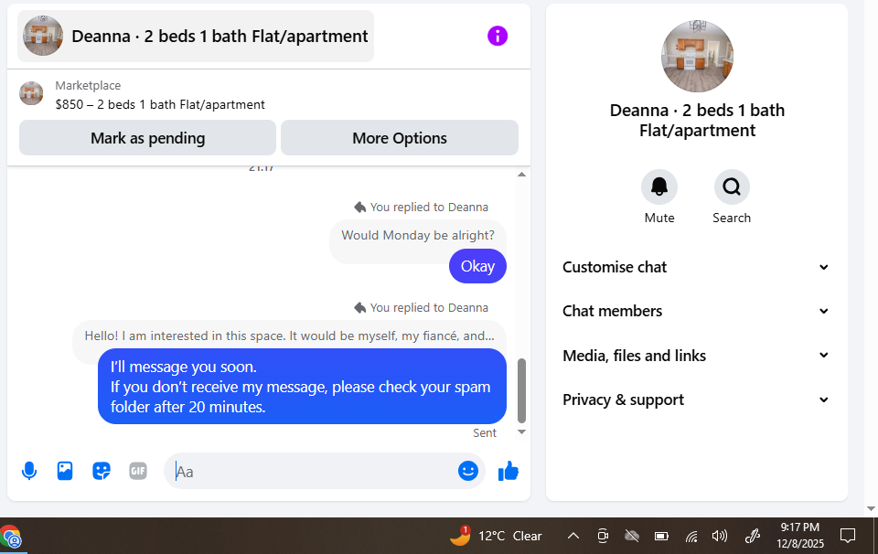Expand Media, files and links section
Viewport: 878px width, 554px height.
695,356
